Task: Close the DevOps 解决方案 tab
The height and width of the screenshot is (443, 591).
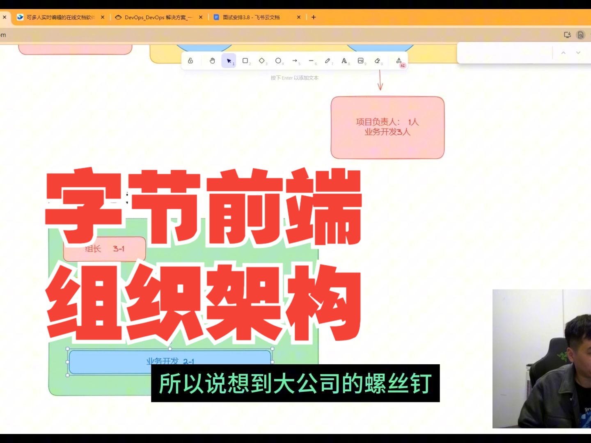Action: (201, 17)
